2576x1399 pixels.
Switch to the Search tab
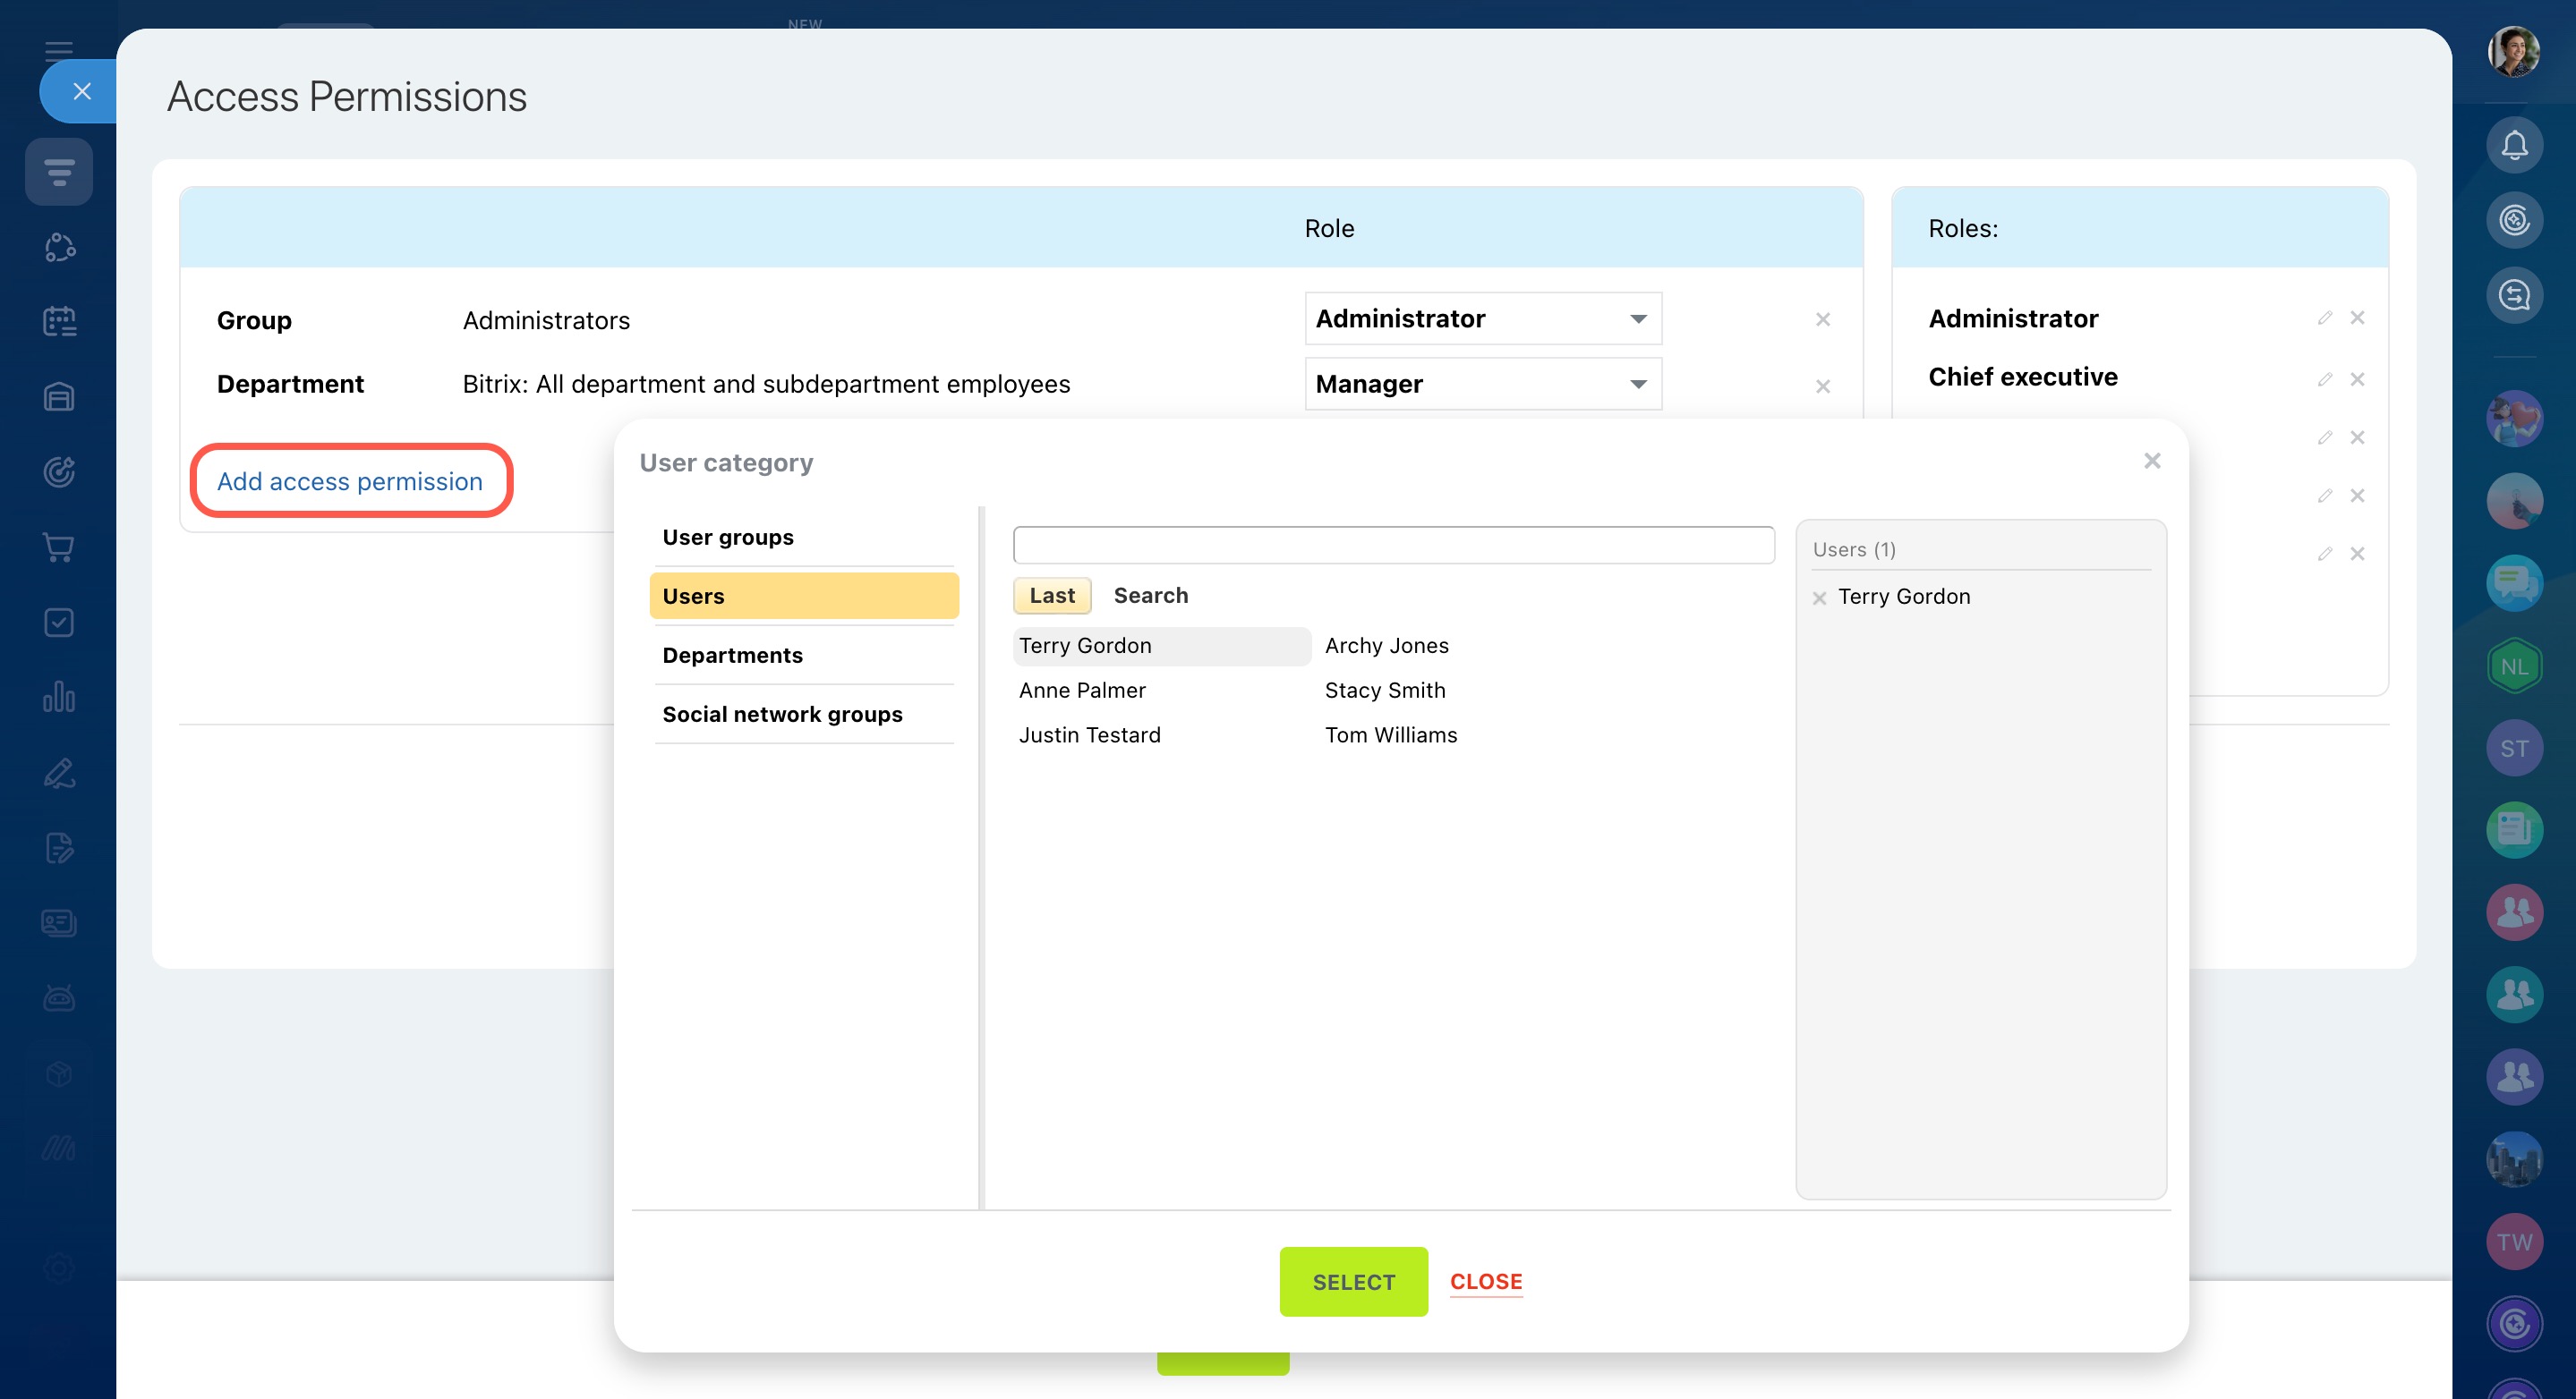point(1150,596)
